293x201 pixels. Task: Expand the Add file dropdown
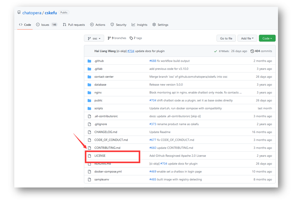(x=247, y=38)
